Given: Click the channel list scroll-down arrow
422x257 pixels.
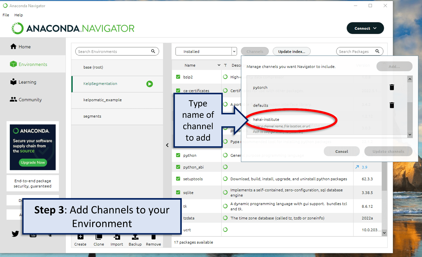Looking at the screenshot, I should tap(410, 135).
